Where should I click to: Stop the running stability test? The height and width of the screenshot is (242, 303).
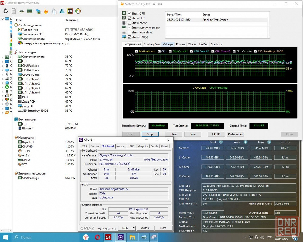[x=150, y=134]
